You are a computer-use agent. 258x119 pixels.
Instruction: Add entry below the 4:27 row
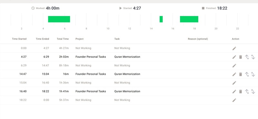pos(253,57)
